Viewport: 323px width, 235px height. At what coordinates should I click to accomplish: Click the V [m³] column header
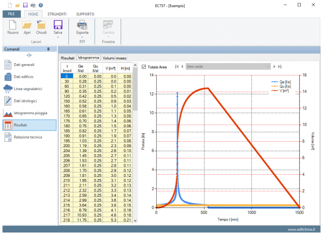click(110, 68)
